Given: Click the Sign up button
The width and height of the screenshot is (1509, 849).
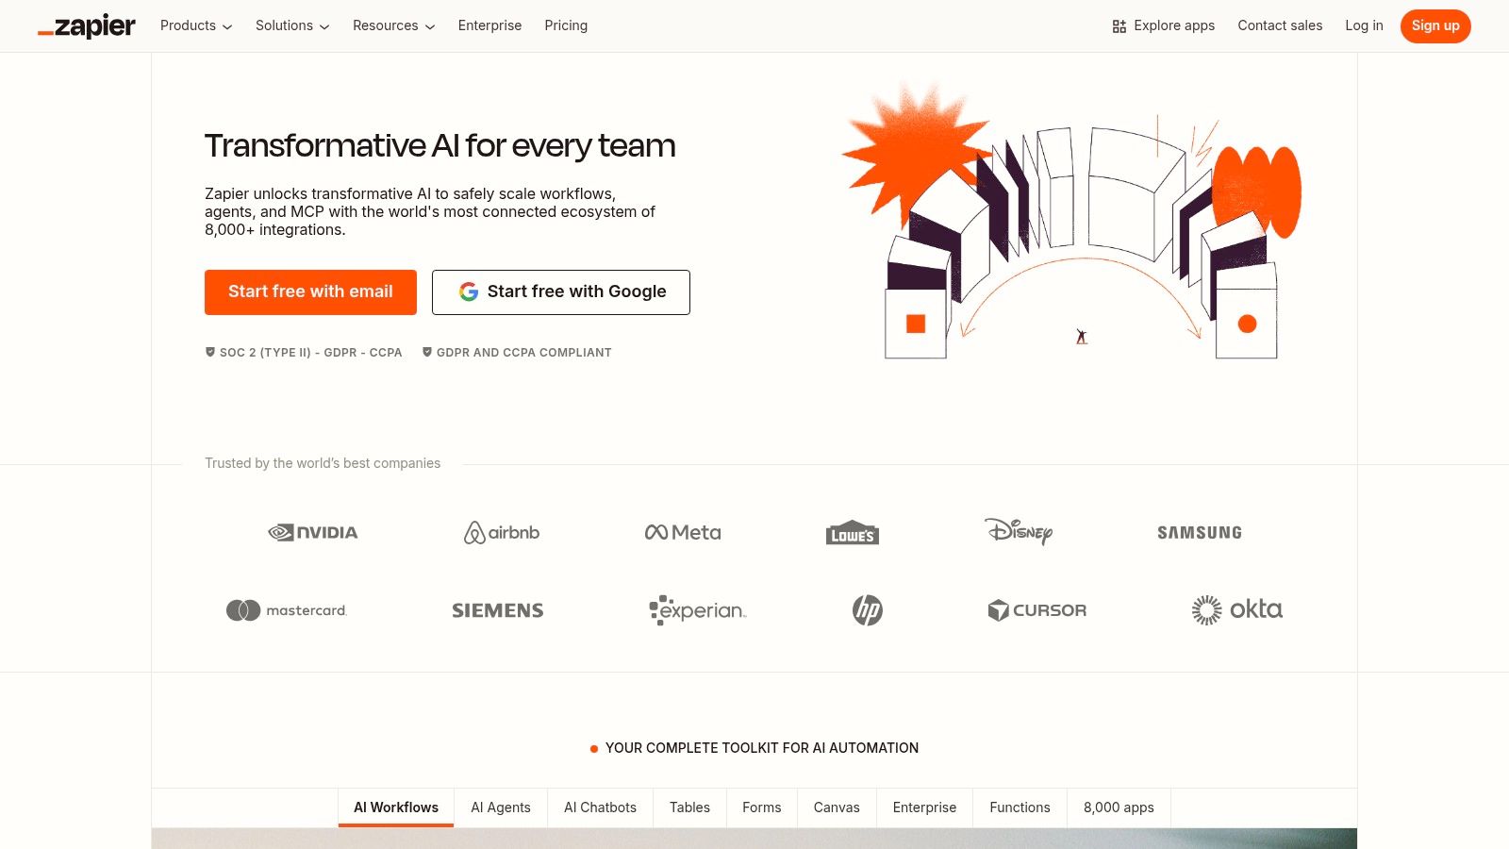Looking at the screenshot, I should [1434, 25].
